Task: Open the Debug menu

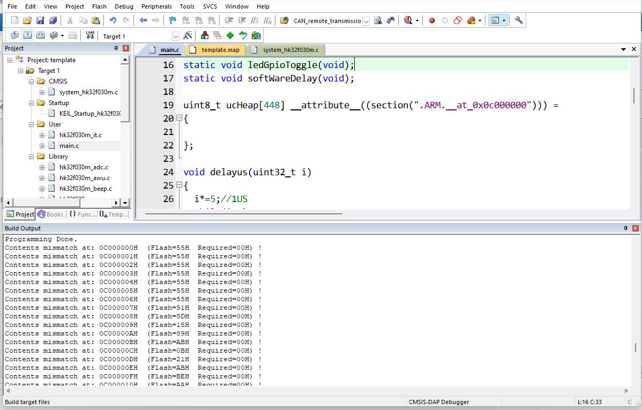Action: (124, 6)
